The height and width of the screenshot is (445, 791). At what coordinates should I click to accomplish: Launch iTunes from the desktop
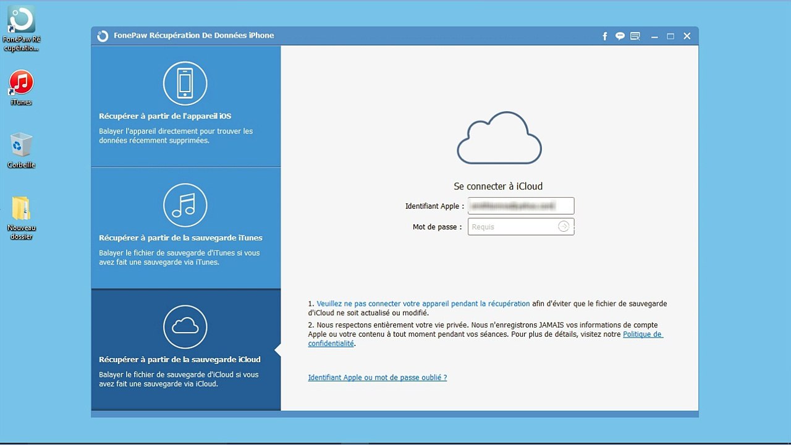pos(21,87)
